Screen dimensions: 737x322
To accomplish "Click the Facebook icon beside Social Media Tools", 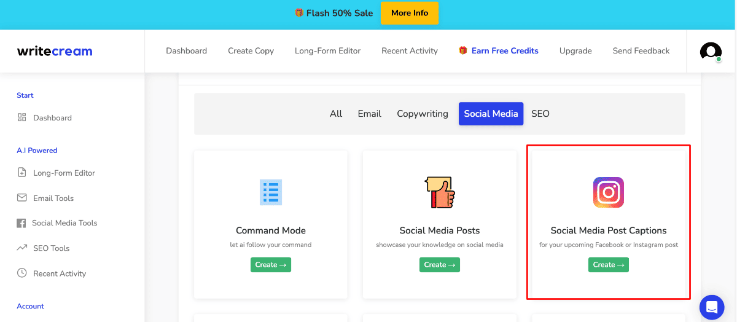I will (x=21, y=223).
